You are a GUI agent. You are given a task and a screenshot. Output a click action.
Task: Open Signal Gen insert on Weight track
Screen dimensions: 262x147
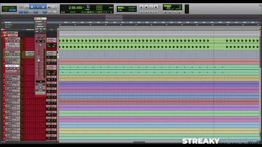(30, 52)
